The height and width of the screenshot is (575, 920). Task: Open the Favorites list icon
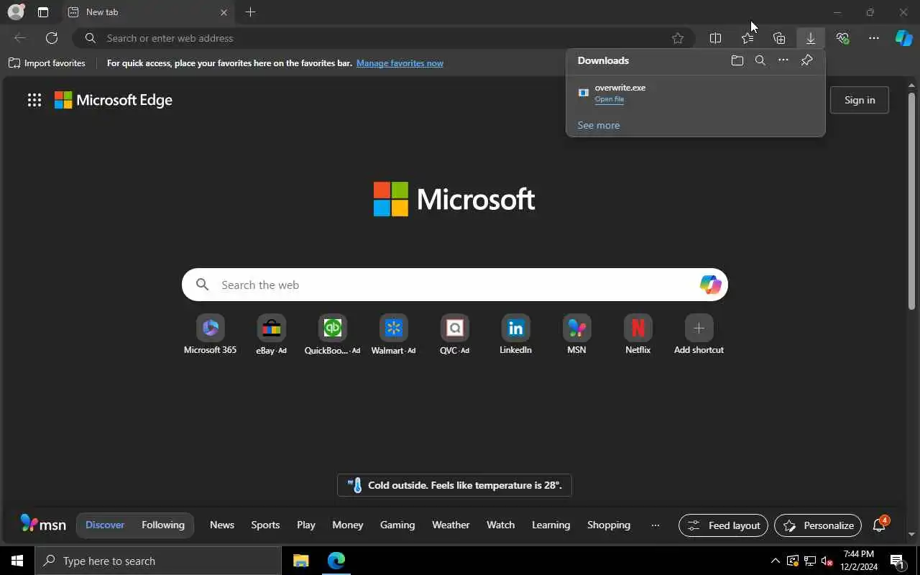(747, 38)
